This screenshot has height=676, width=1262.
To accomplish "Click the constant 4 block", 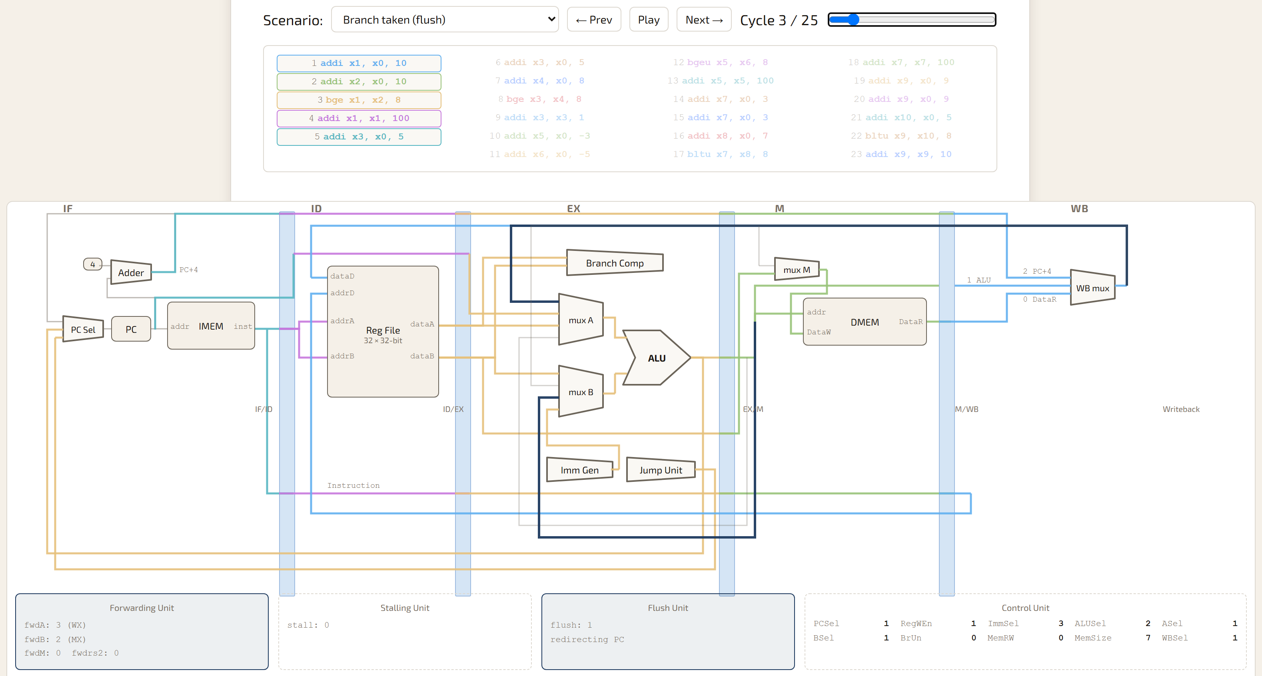I will click(x=93, y=264).
